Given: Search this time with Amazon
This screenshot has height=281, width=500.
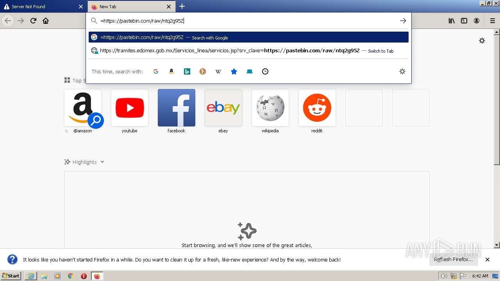Looking at the screenshot, I should tap(171, 71).
